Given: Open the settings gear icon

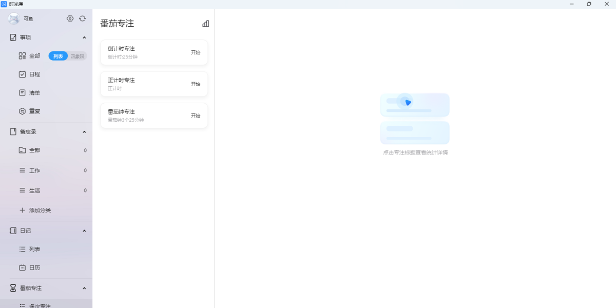Looking at the screenshot, I should pyautogui.click(x=70, y=18).
